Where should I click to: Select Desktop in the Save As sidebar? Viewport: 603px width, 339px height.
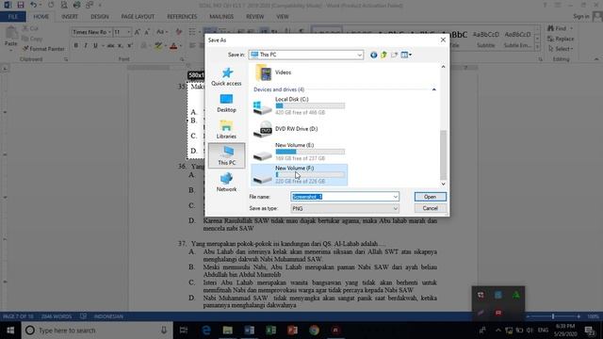click(226, 103)
